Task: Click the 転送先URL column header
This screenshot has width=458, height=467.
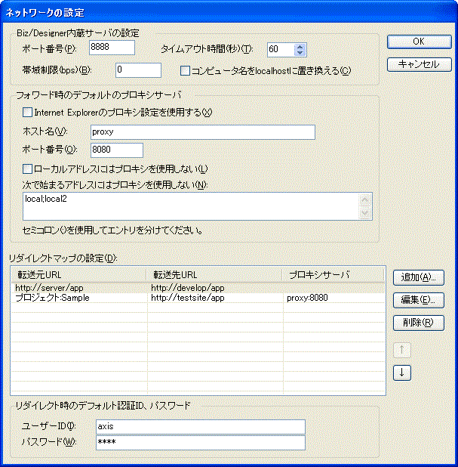Action: click(x=214, y=275)
